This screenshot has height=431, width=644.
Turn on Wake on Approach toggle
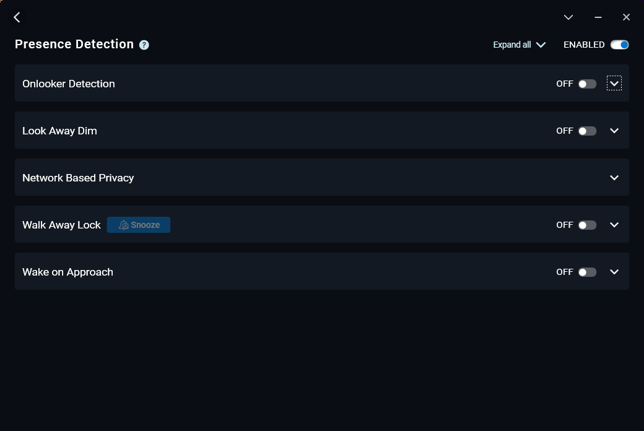click(x=587, y=272)
